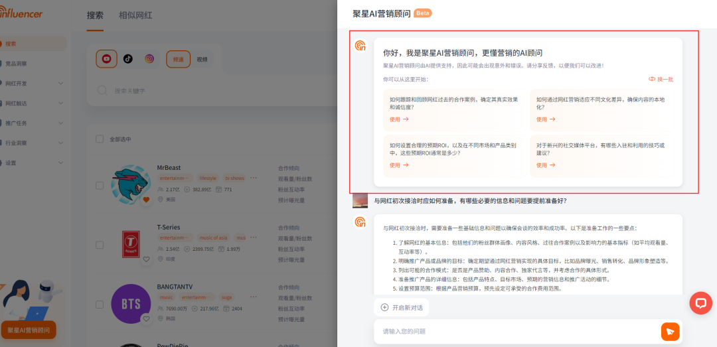This screenshot has width=717, height=347.
Task: Send the question with the orange arrow button
Action: coord(670,332)
